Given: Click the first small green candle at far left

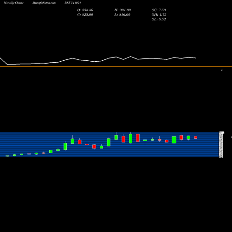Looking at the screenshot, I should point(7,156).
